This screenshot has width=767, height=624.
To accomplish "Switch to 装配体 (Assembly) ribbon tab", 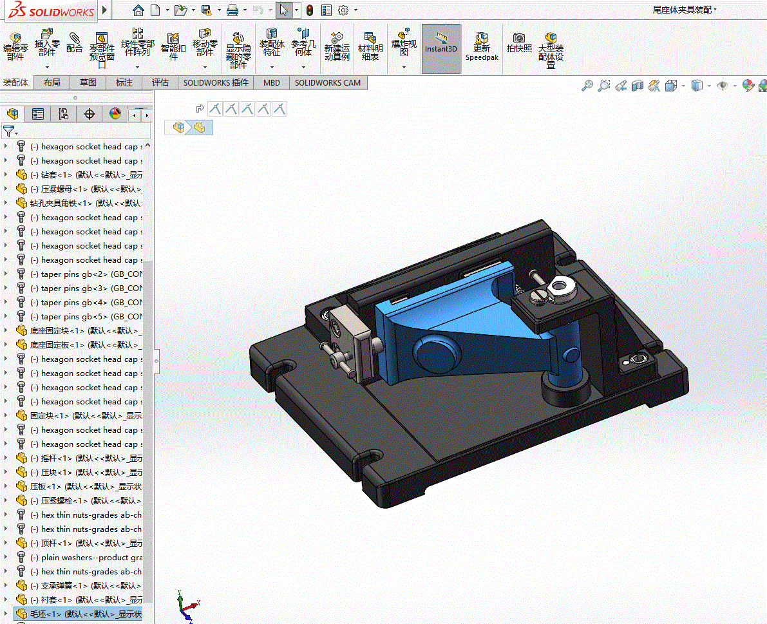I will coord(16,82).
